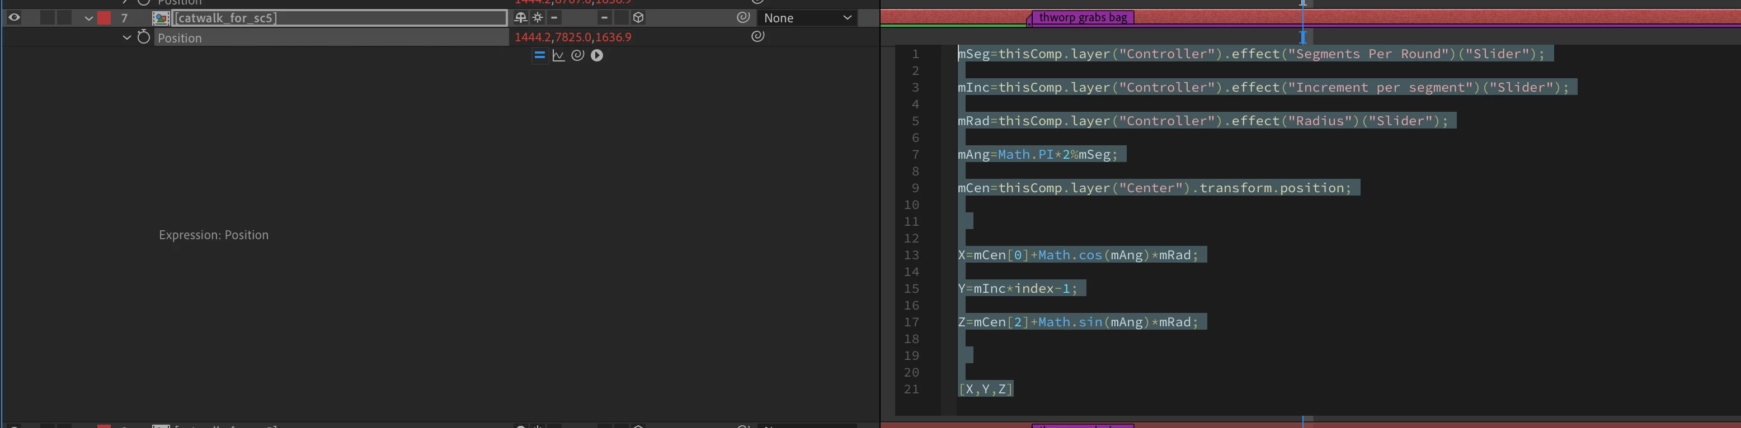Toggle the motion blur switch on layer 7
Viewport: 1741px width, 428px height.
(x=604, y=17)
